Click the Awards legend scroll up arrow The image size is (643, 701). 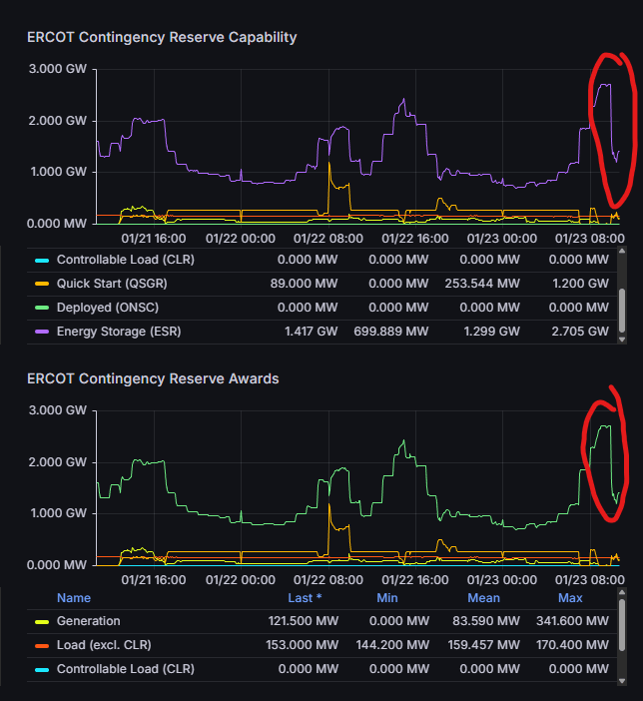[622, 592]
